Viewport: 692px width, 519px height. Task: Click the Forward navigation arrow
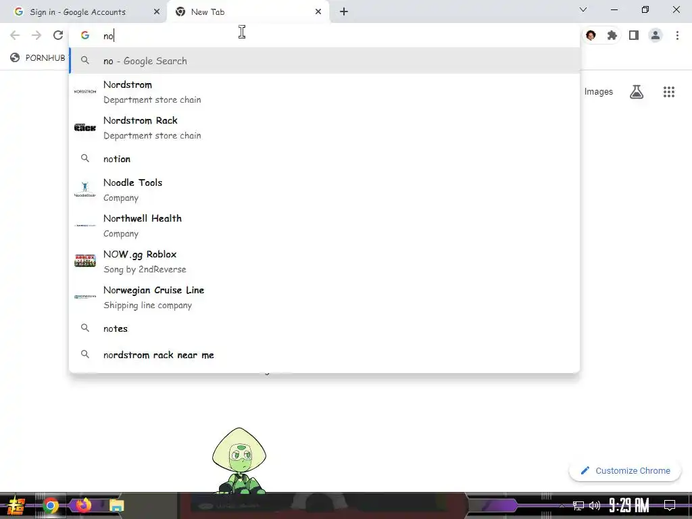click(x=36, y=35)
